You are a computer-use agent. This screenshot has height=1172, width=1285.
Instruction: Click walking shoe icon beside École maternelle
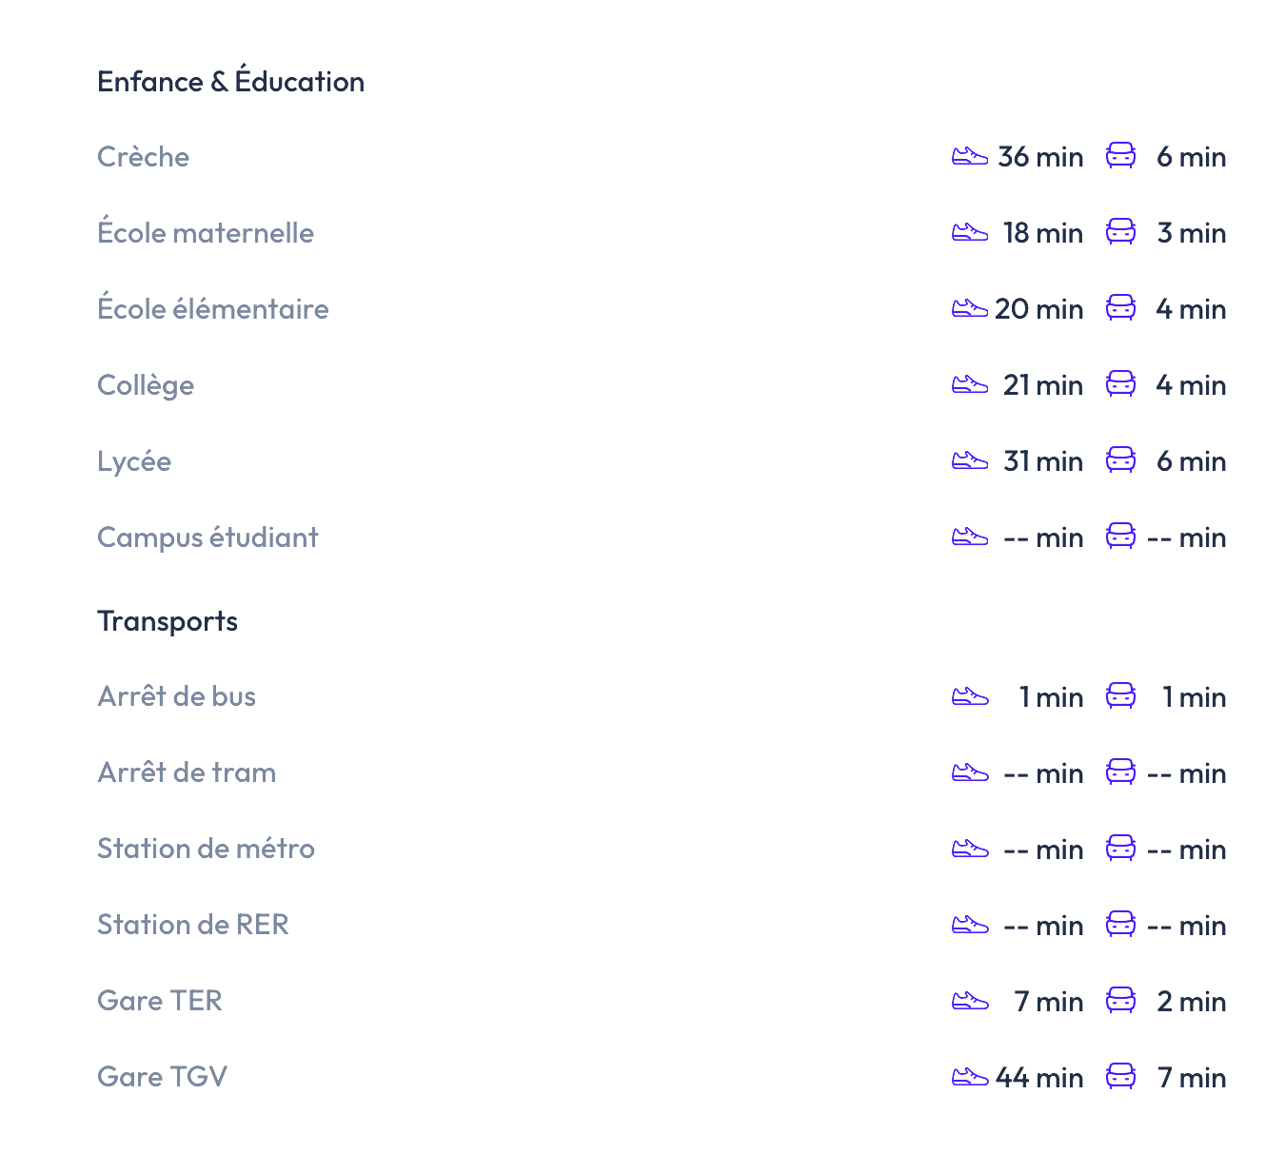click(x=969, y=232)
